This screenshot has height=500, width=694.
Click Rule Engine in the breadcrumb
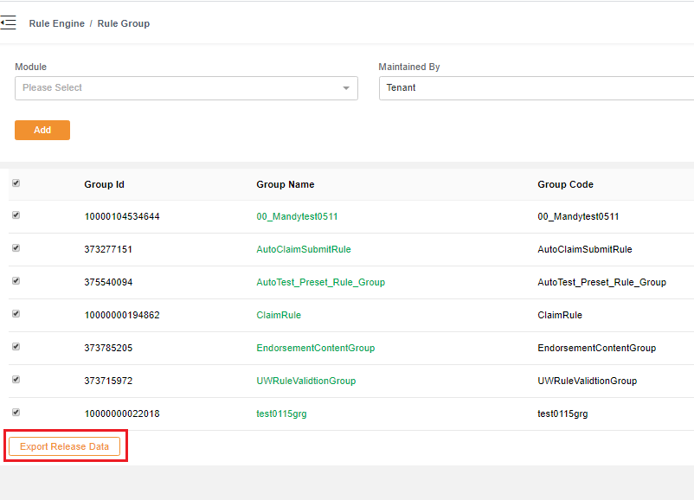[x=57, y=23]
